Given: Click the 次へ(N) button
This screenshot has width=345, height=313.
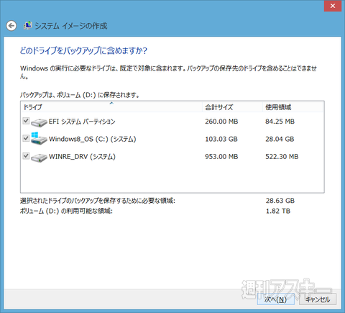Looking at the screenshot, I should point(276,299).
